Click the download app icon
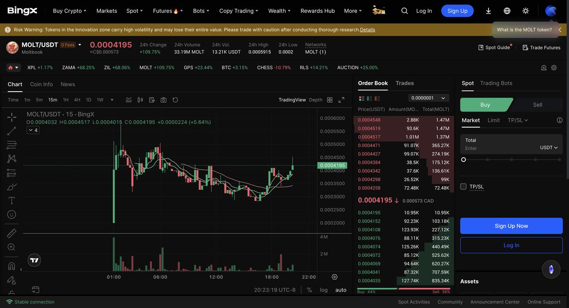This screenshot has height=308, width=569. (489, 11)
